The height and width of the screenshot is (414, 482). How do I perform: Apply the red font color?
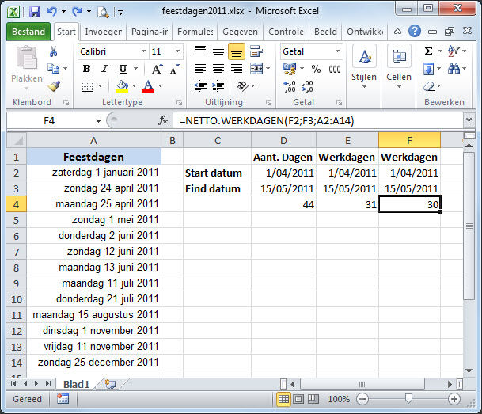[148, 86]
